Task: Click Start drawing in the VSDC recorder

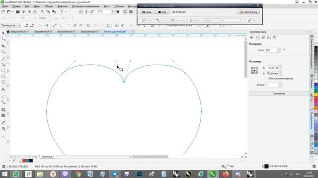Action: click(248, 12)
